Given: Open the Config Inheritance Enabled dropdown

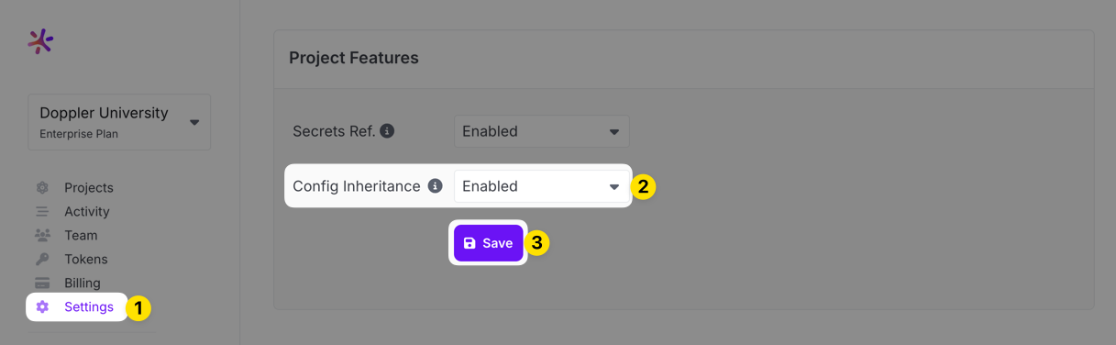Looking at the screenshot, I should [541, 186].
